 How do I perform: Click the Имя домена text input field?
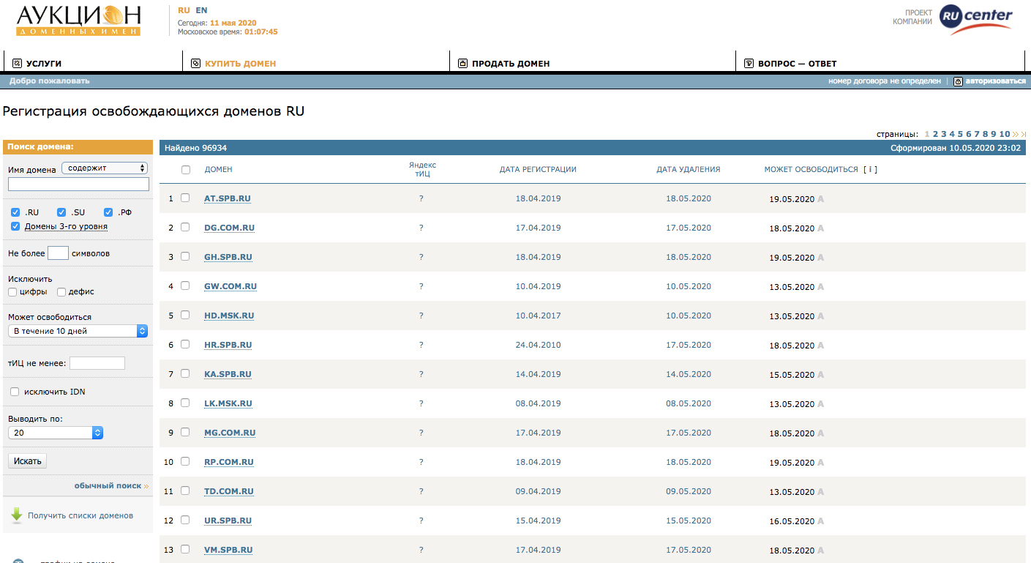coord(78,184)
